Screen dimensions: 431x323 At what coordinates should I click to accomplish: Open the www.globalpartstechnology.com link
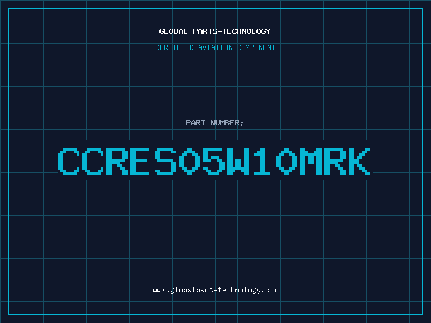click(x=215, y=290)
